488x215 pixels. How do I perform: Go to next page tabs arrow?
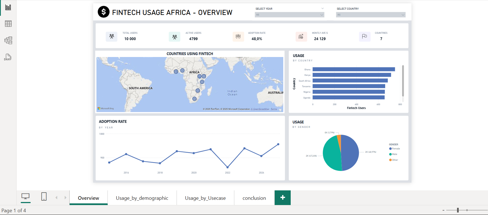click(65, 198)
